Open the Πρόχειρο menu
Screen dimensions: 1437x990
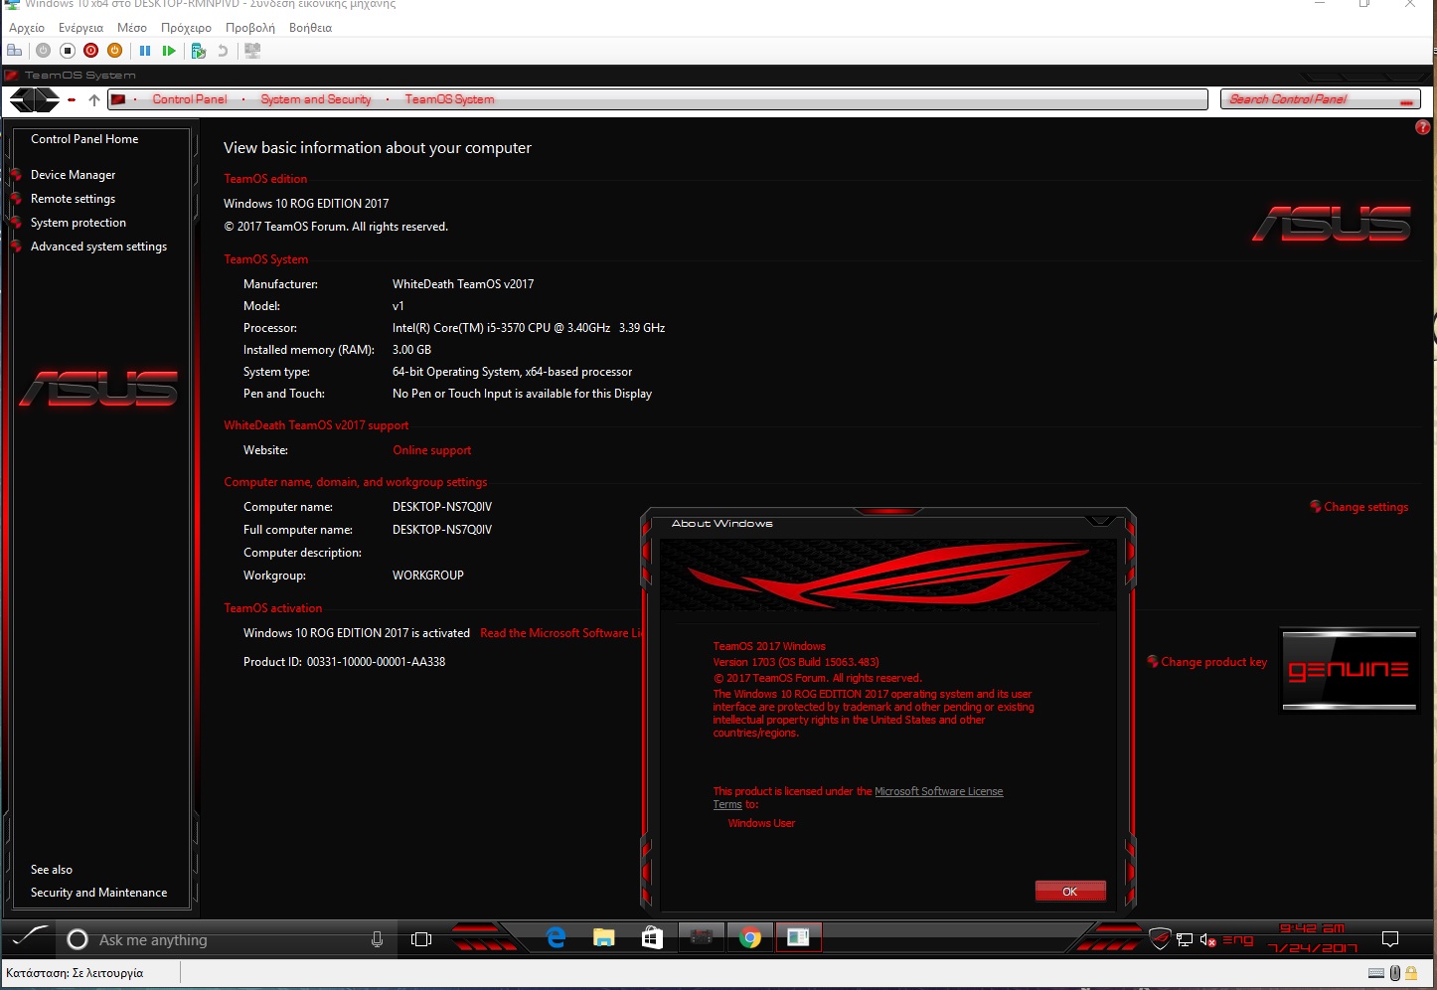[x=186, y=28]
